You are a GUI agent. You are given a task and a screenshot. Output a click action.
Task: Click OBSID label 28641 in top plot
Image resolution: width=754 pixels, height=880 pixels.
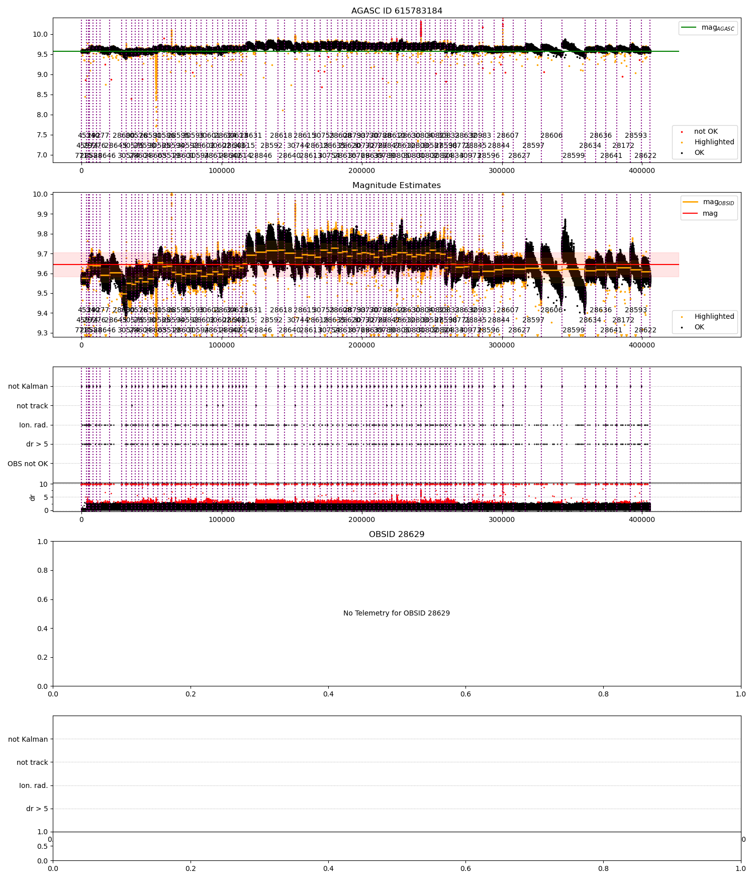611,156
